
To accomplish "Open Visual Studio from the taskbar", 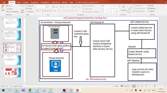I will [23, 90].
